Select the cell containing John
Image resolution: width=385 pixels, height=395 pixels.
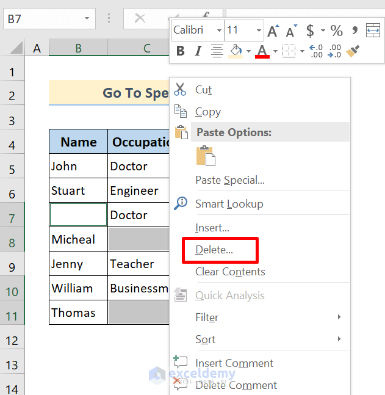[78, 166]
